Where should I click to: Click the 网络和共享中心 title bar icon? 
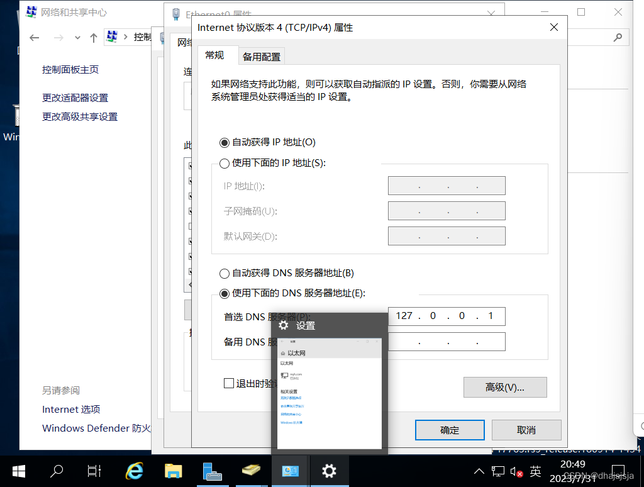[31, 12]
